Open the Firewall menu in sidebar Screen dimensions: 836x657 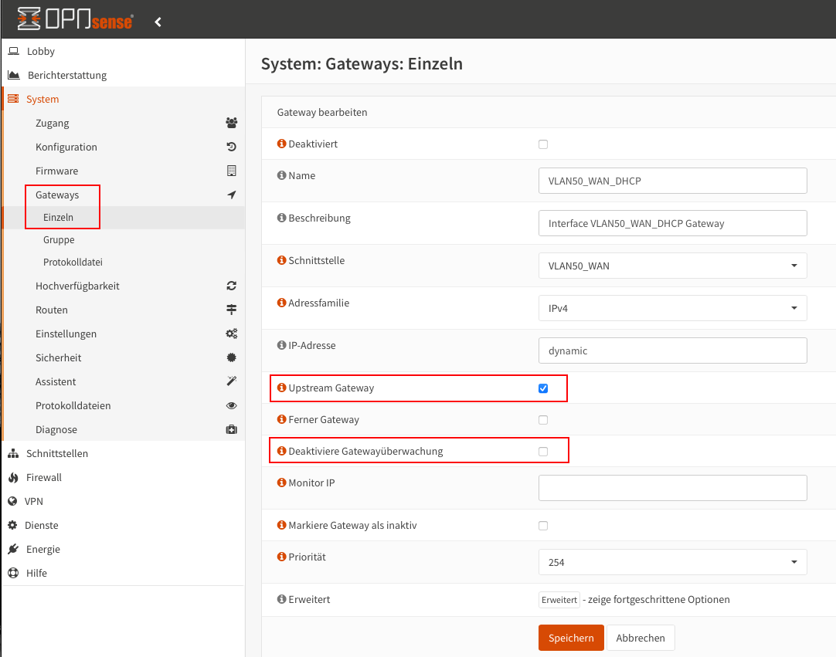44,477
